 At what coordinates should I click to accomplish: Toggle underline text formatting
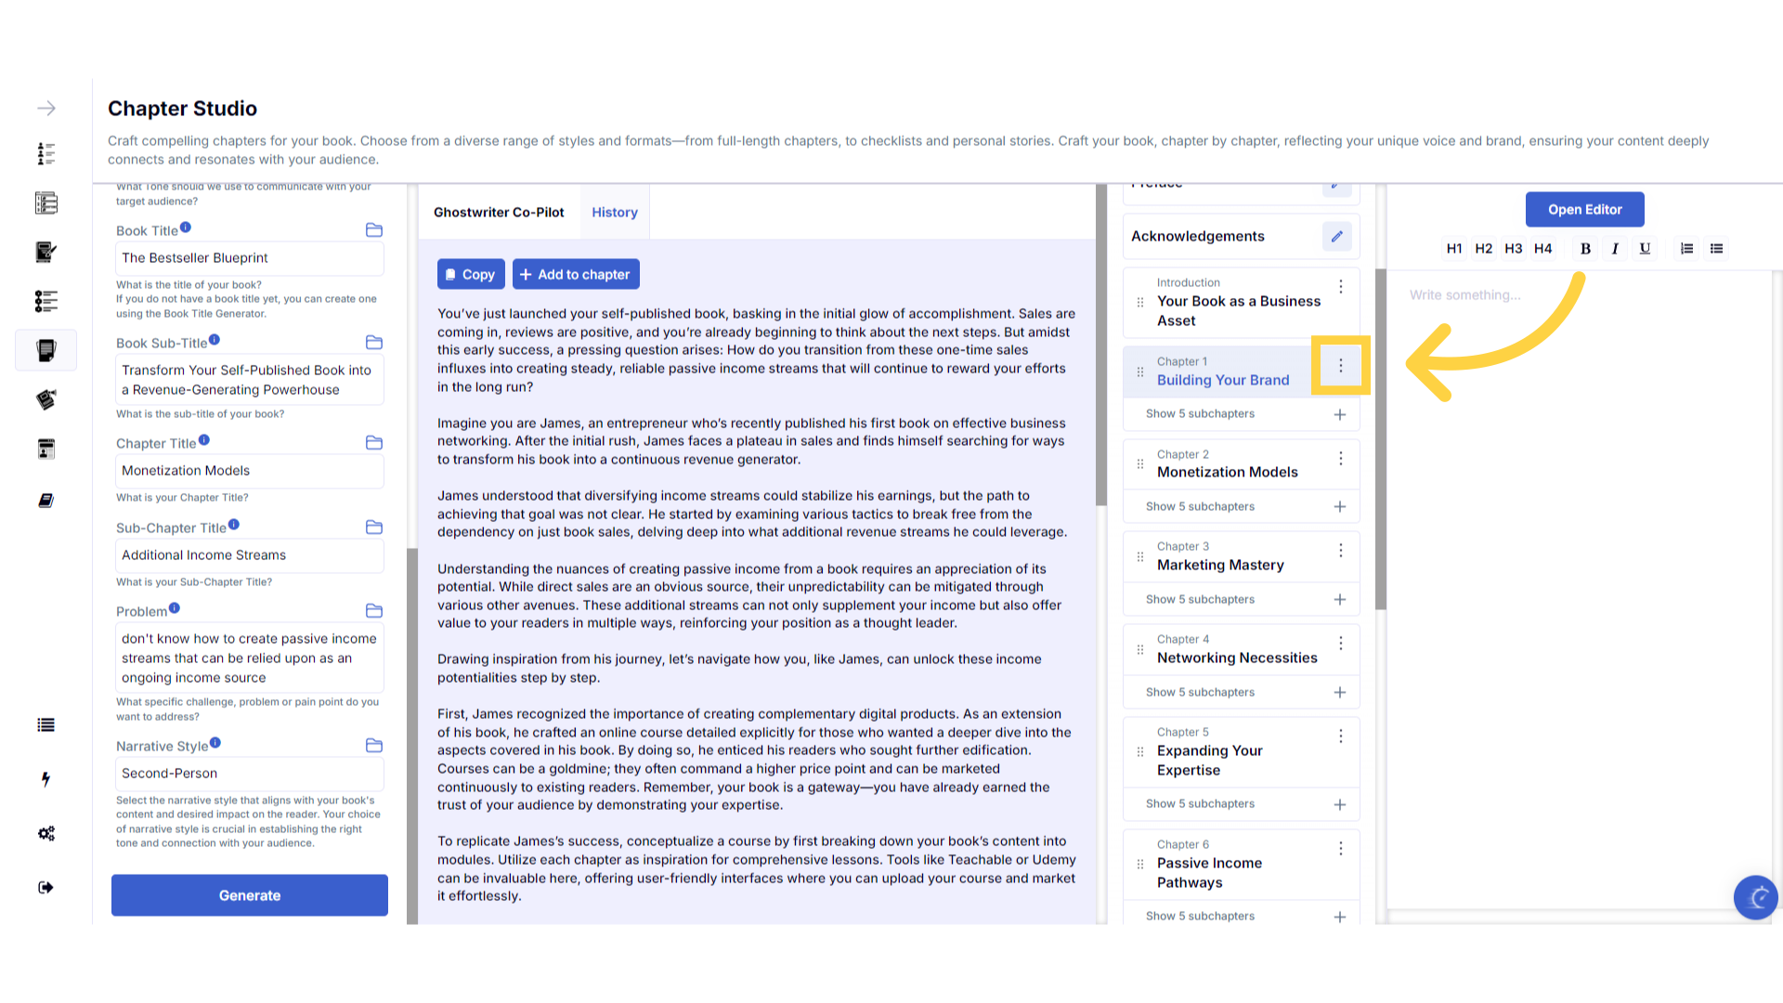pos(1645,248)
